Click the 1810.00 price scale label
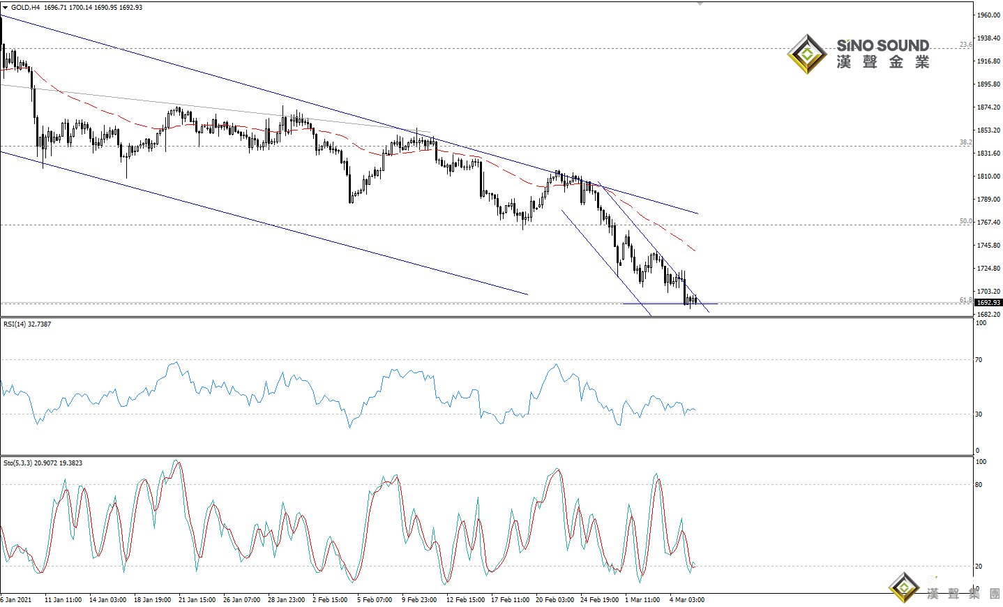The image size is (1003, 607). [988, 177]
